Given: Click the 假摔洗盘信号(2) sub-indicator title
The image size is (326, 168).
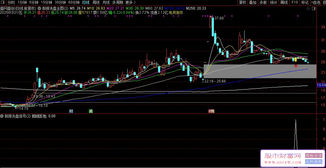Looking at the screenshot, I should point(18,116).
